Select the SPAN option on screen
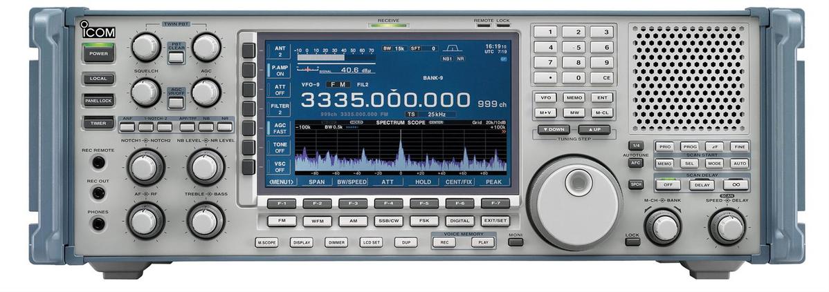 [x=316, y=182]
